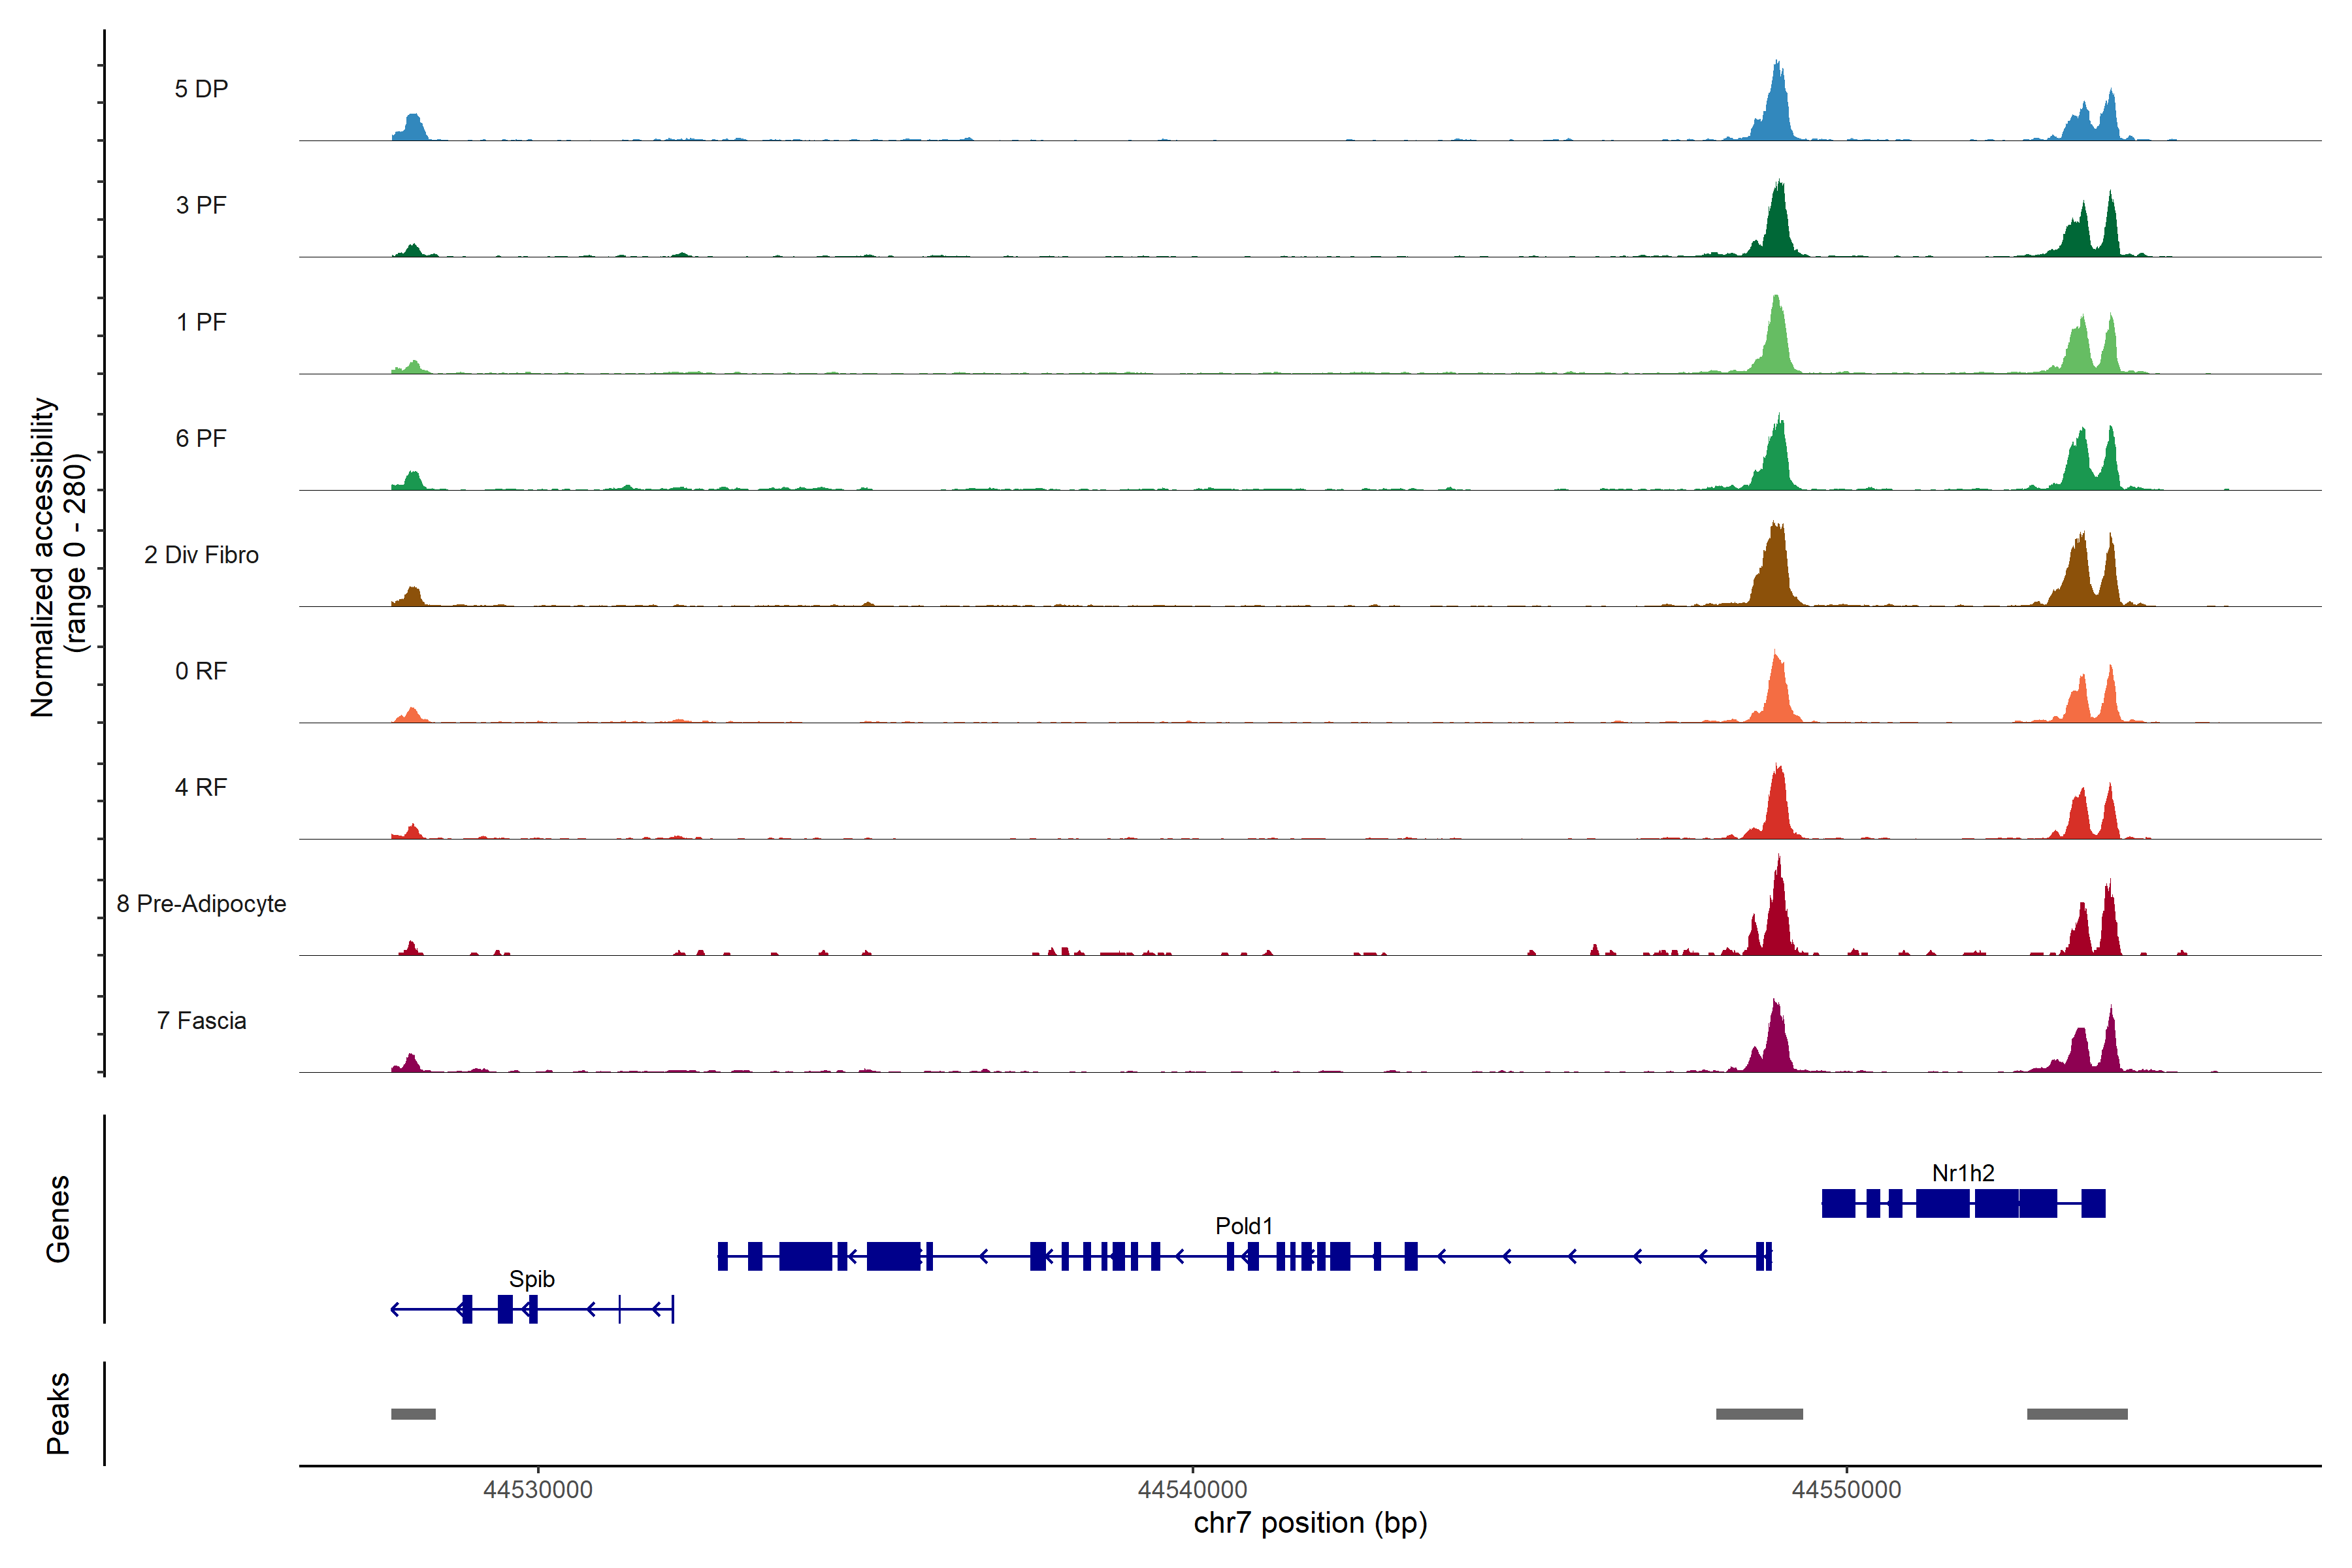The height and width of the screenshot is (1568, 2352).
Task: Click the 44530000 axis tick label
Action: [x=537, y=1490]
